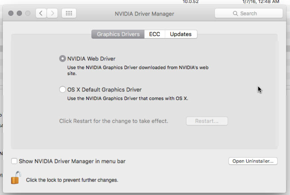Enable Show NVIDIA Driver Manager in menu bar

click(14, 161)
